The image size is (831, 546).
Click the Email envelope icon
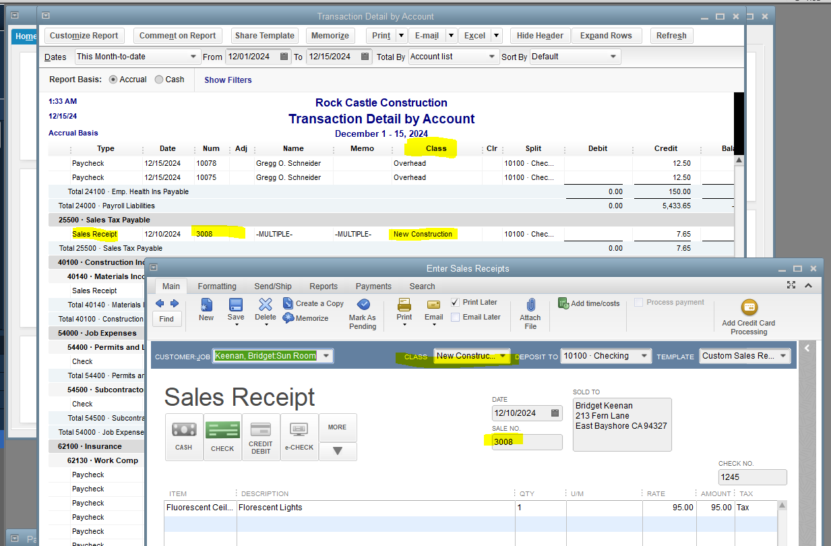point(433,305)
